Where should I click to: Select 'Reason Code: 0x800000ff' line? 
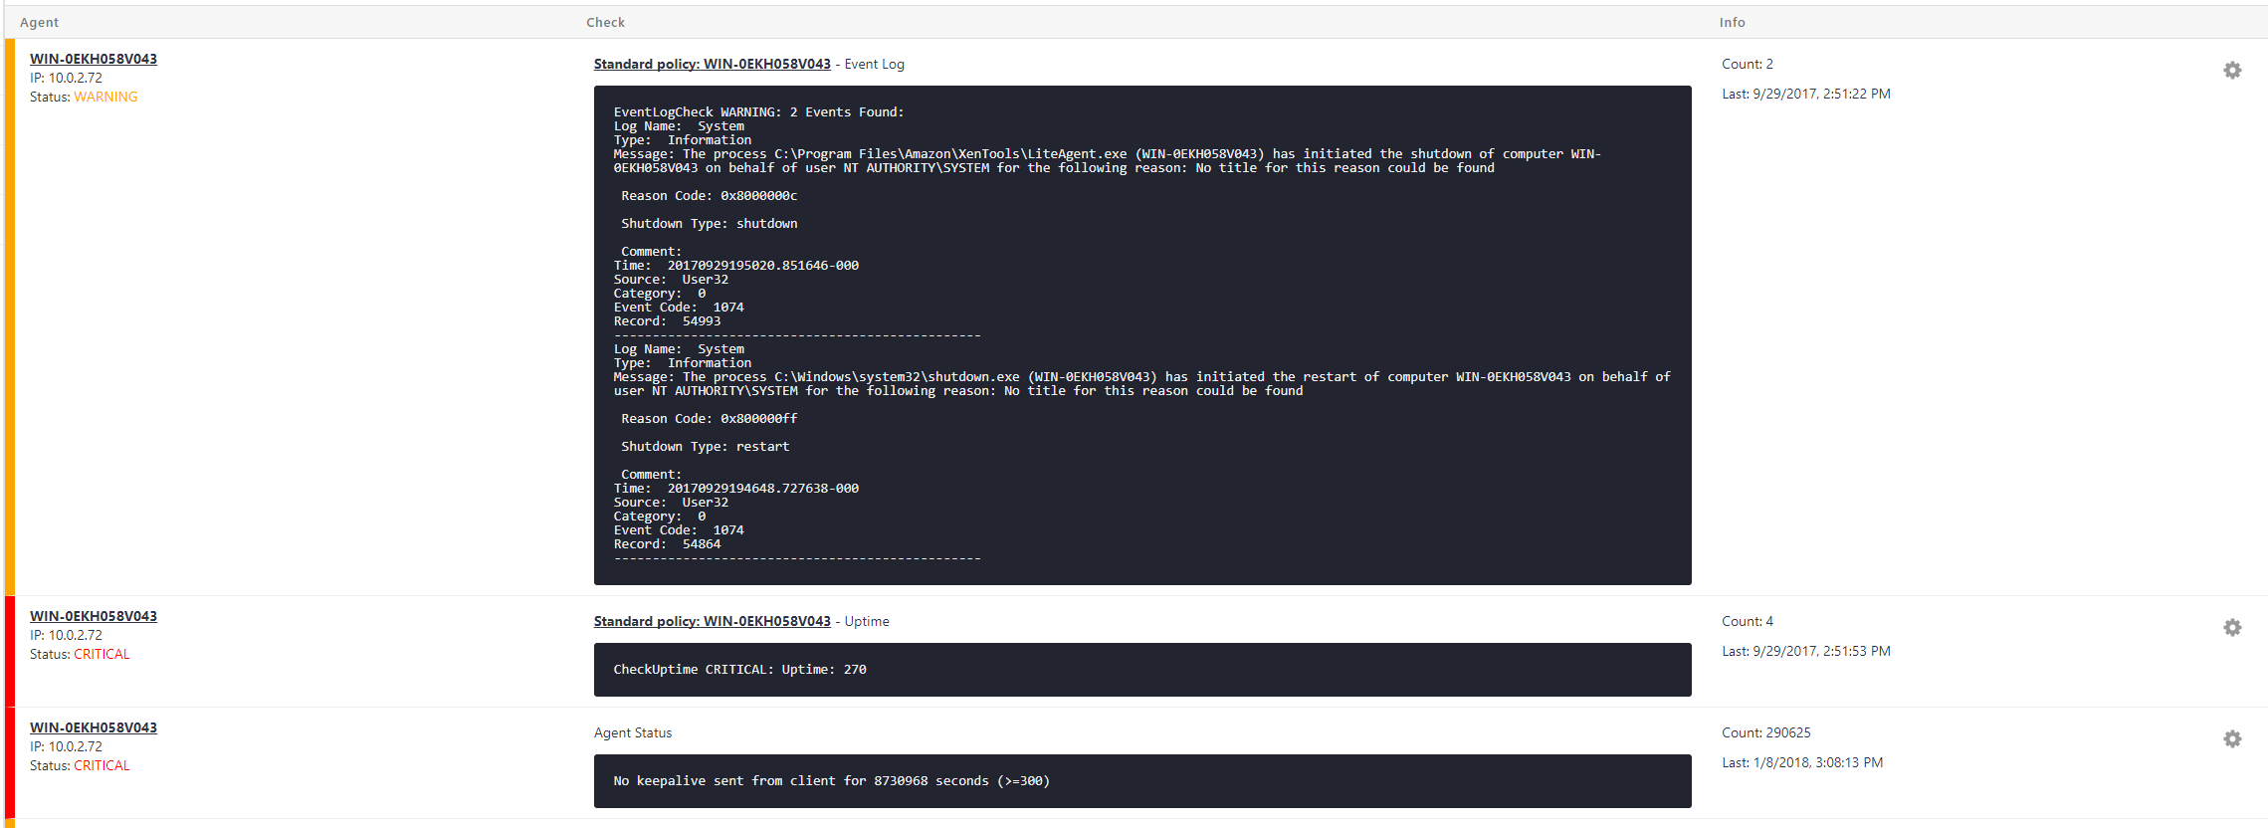click(x=710, y=419)
